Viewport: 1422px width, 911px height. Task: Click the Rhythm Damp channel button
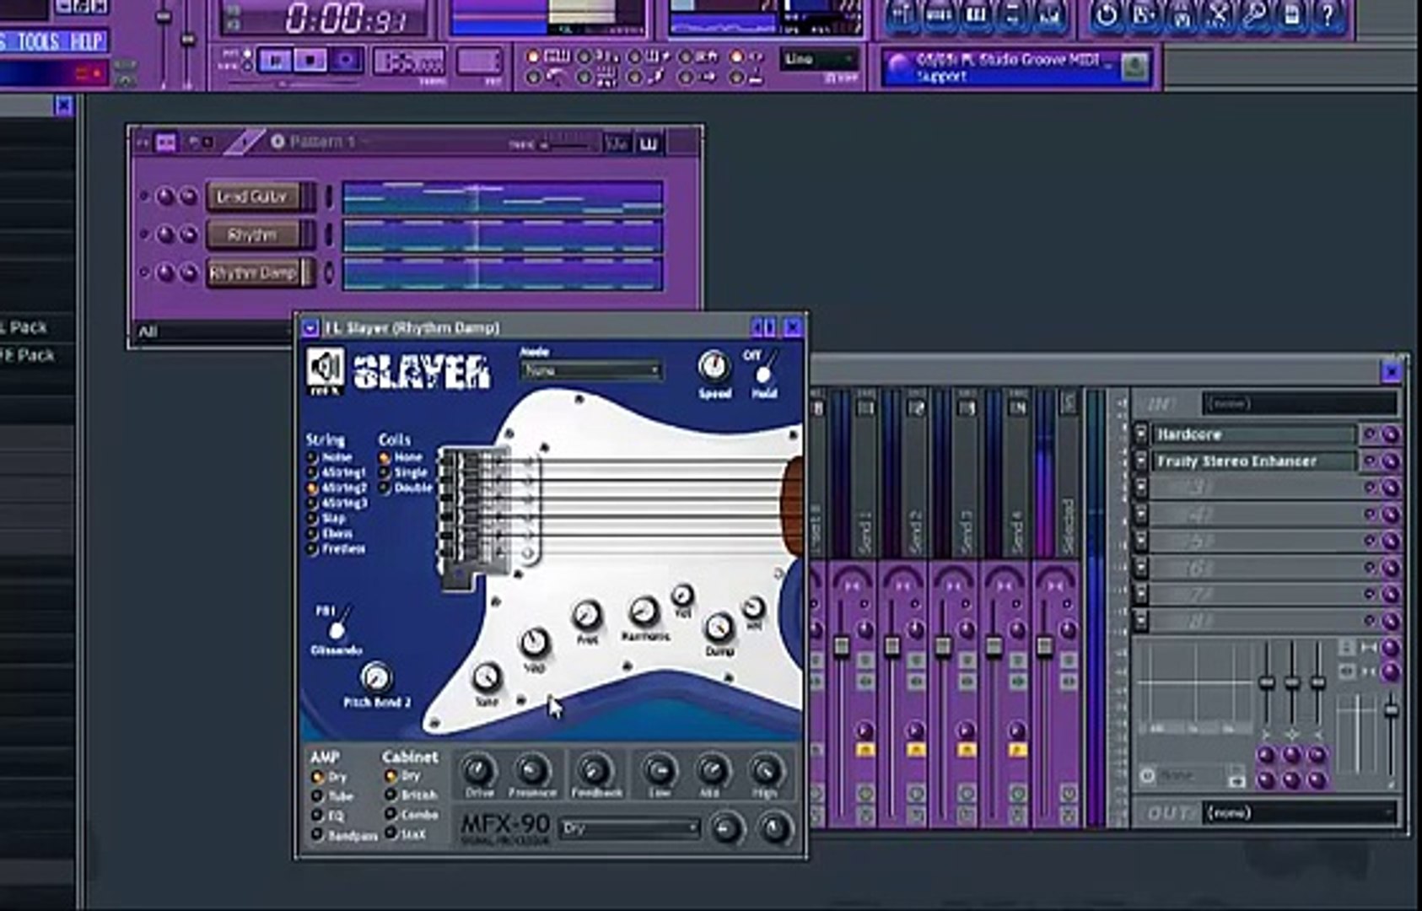(253, 272)
